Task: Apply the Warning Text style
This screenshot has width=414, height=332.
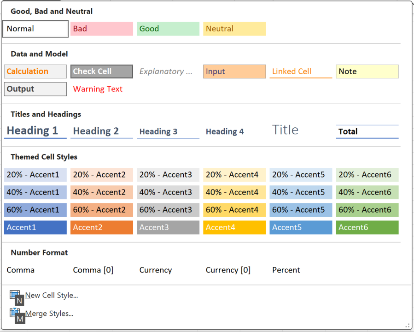Action: point(102,89)
